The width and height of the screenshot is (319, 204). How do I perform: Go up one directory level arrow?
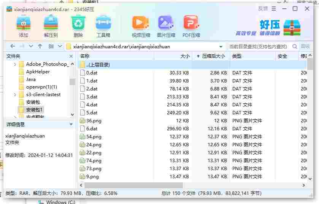pyautogui.click(x=40, y=46)
